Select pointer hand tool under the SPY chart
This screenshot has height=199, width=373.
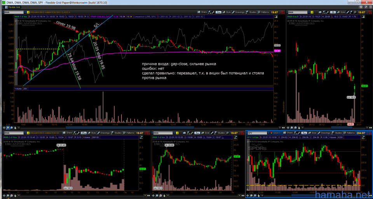[259, 196]
